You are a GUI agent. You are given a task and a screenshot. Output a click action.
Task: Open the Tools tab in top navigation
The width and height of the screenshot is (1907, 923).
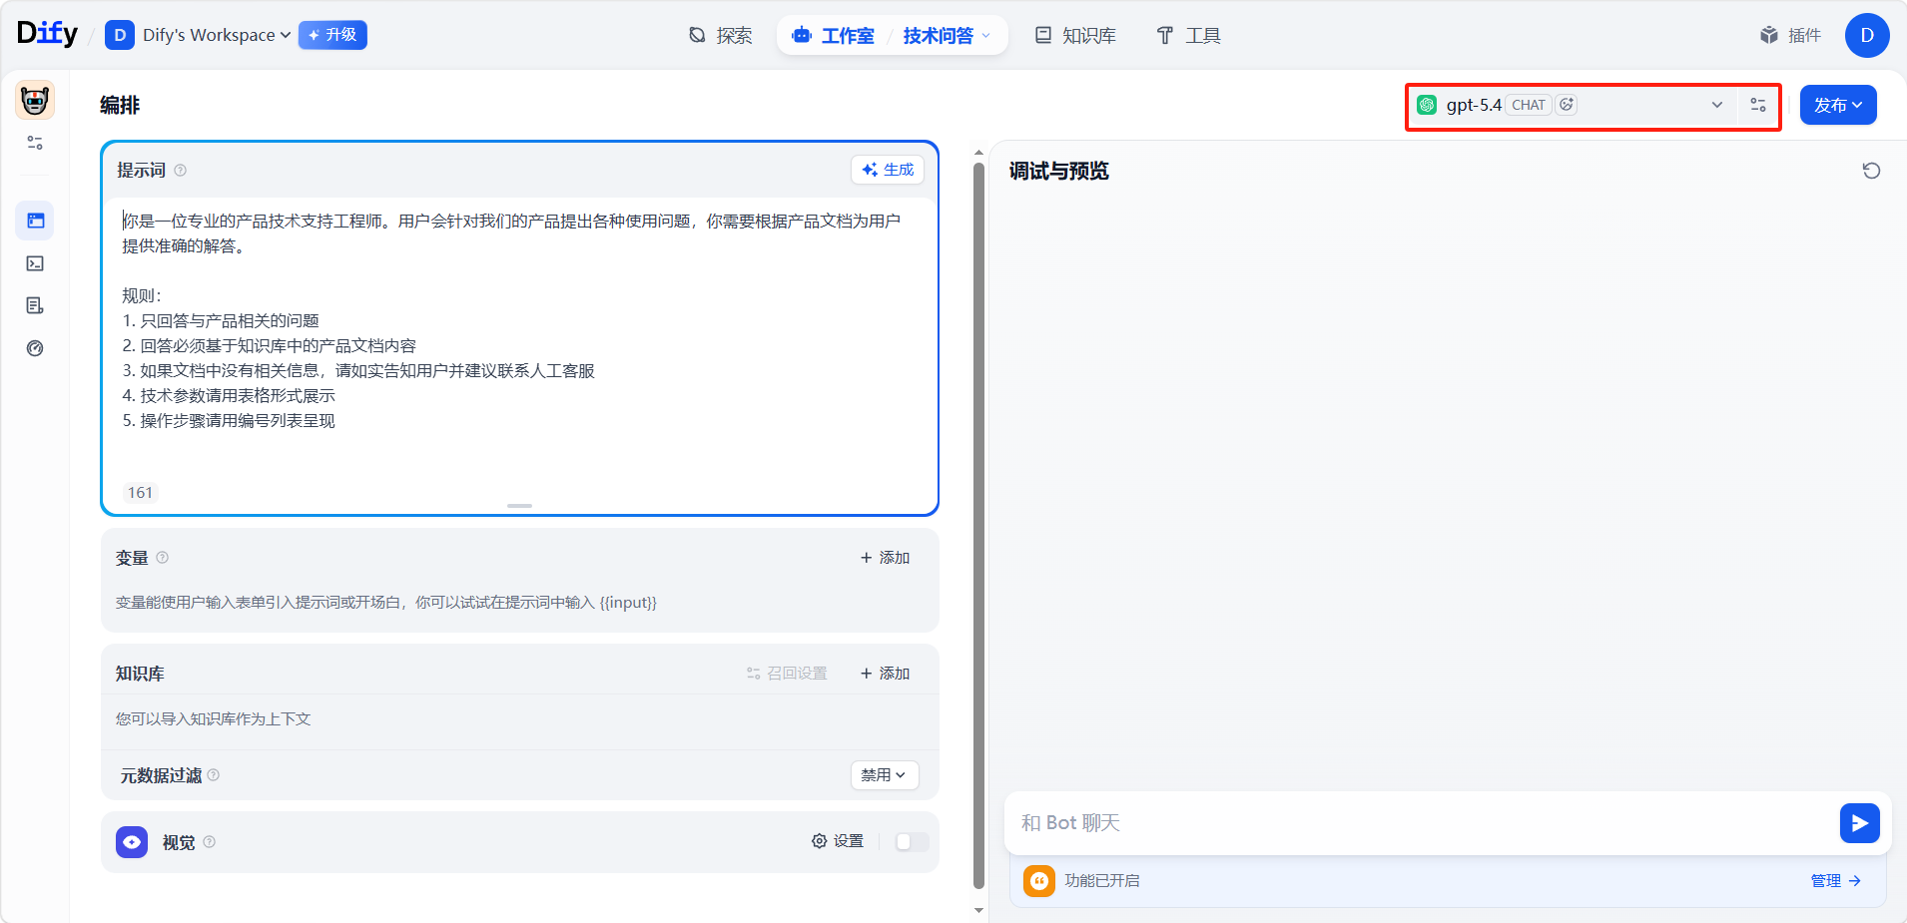tap(1188, 36)
